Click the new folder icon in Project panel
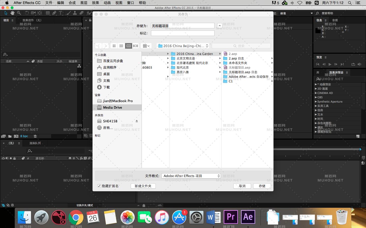Image resolution: width=366 pixels, height=228 pixels. click(x=10, y=136)
